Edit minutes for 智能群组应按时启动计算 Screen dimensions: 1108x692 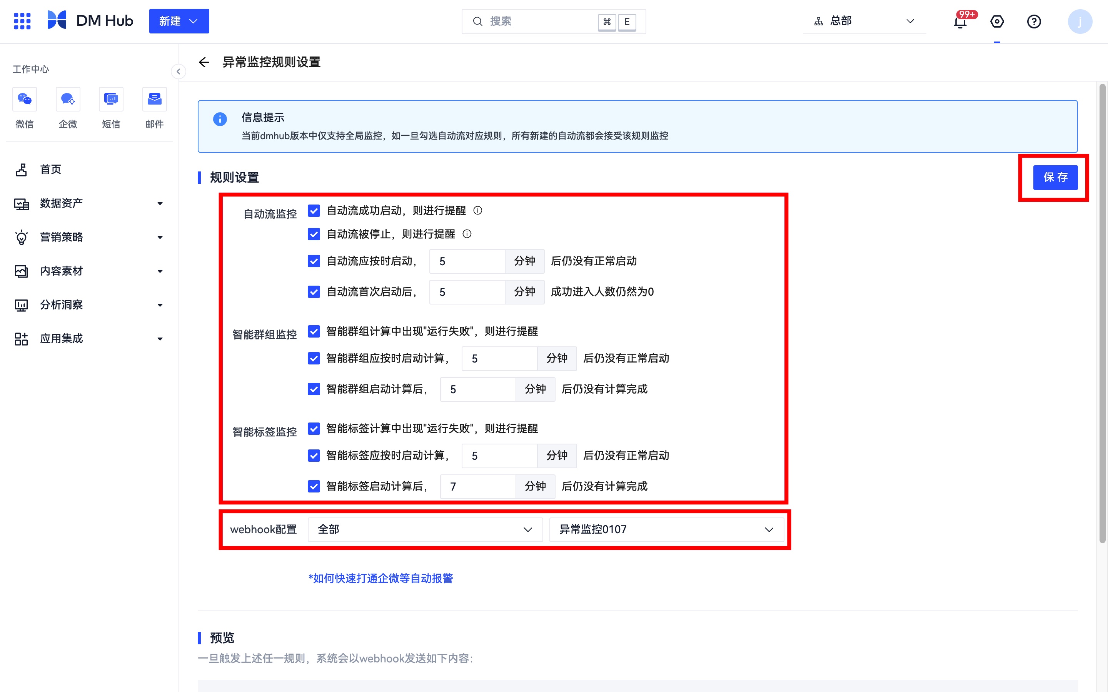499,358
